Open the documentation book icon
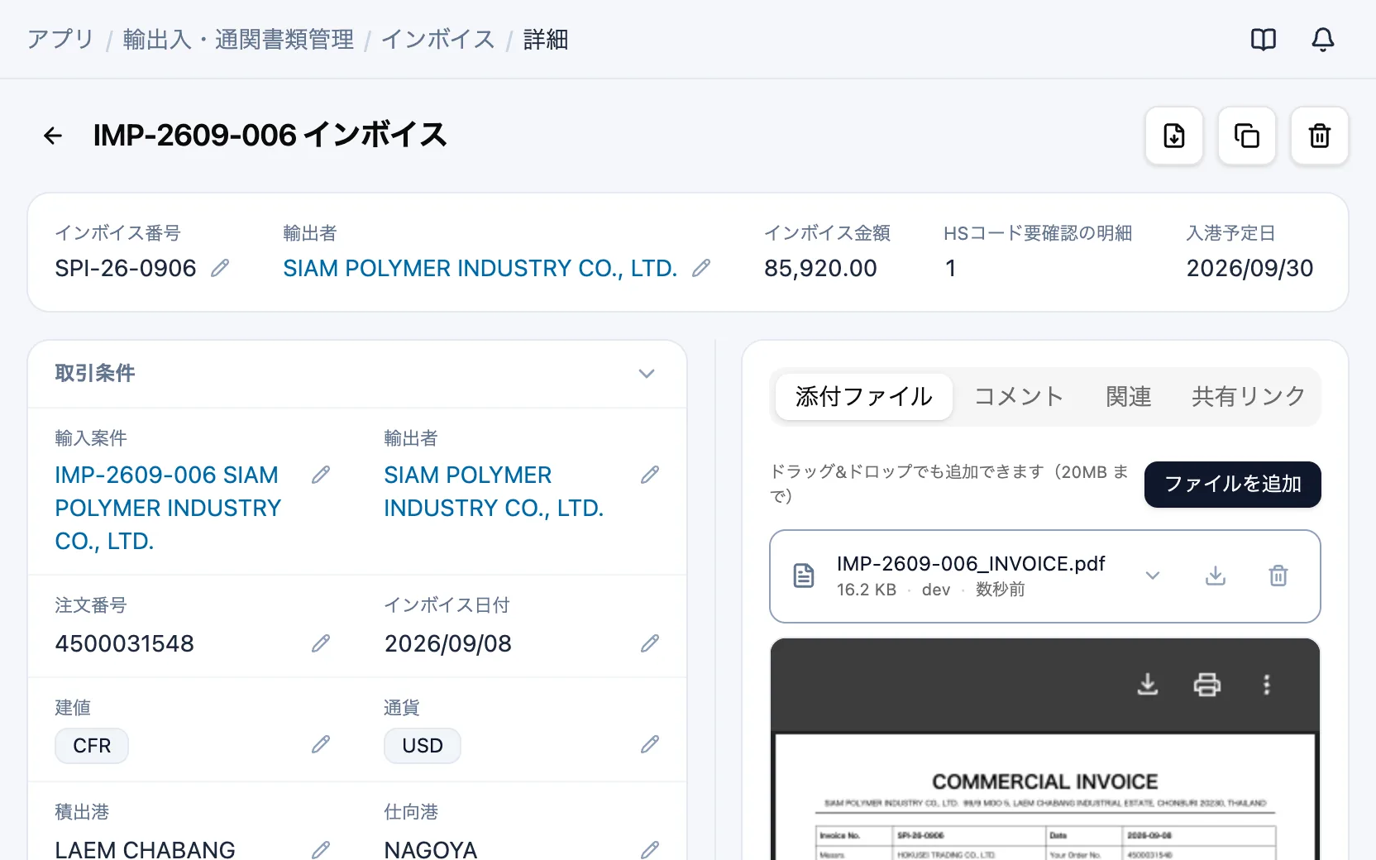This screenshot has width=1376, height=860. 1264,40
